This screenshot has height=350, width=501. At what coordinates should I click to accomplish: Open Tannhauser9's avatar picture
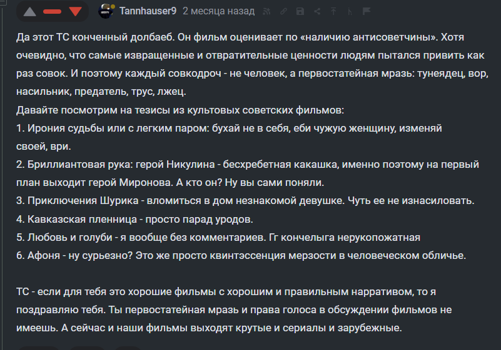(x=107, y=11)
